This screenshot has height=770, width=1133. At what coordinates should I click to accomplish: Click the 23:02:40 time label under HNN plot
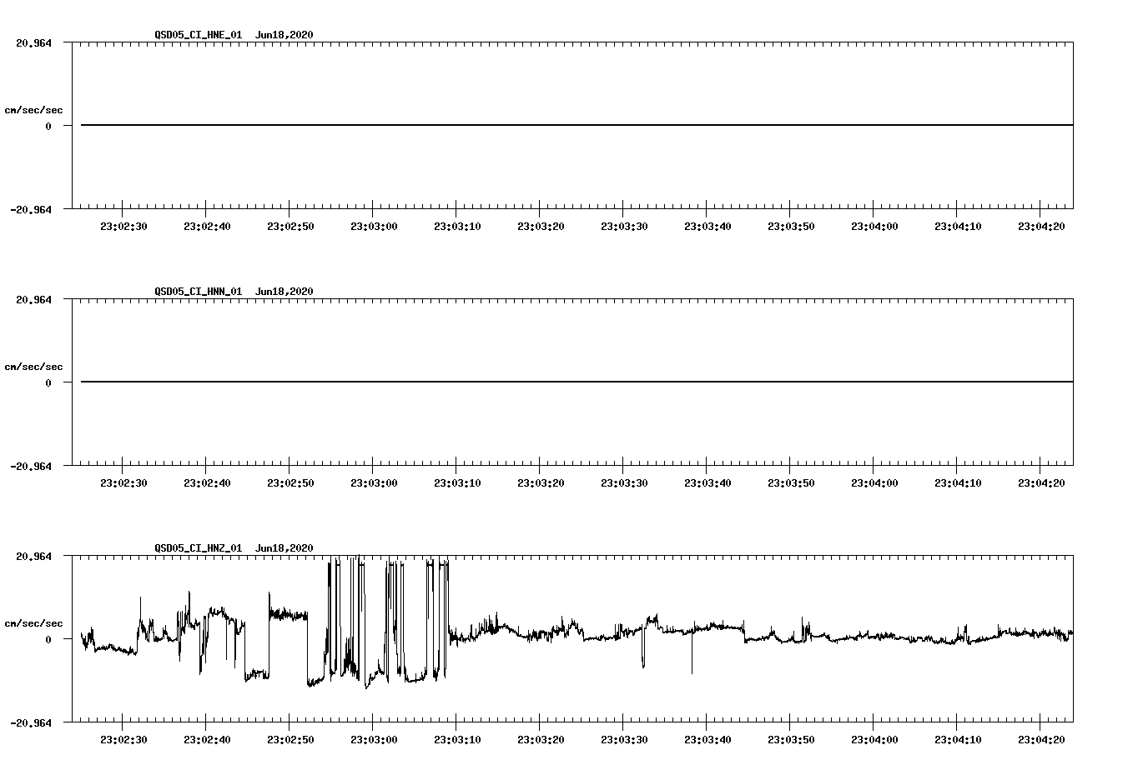pos(207,483)
